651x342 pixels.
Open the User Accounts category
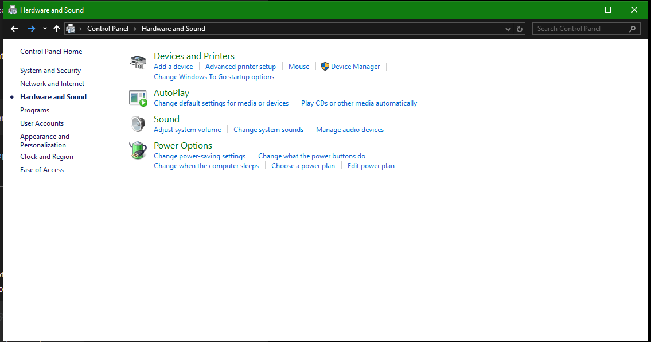pyautogui.click(x=42, y=123)
